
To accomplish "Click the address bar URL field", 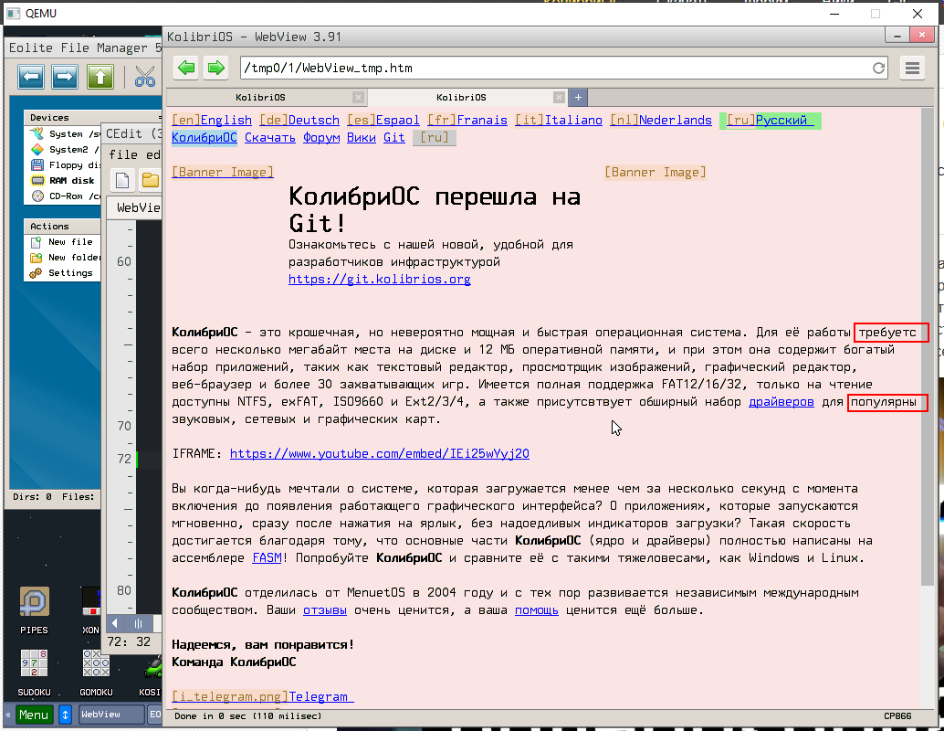I will click(548, 68).
